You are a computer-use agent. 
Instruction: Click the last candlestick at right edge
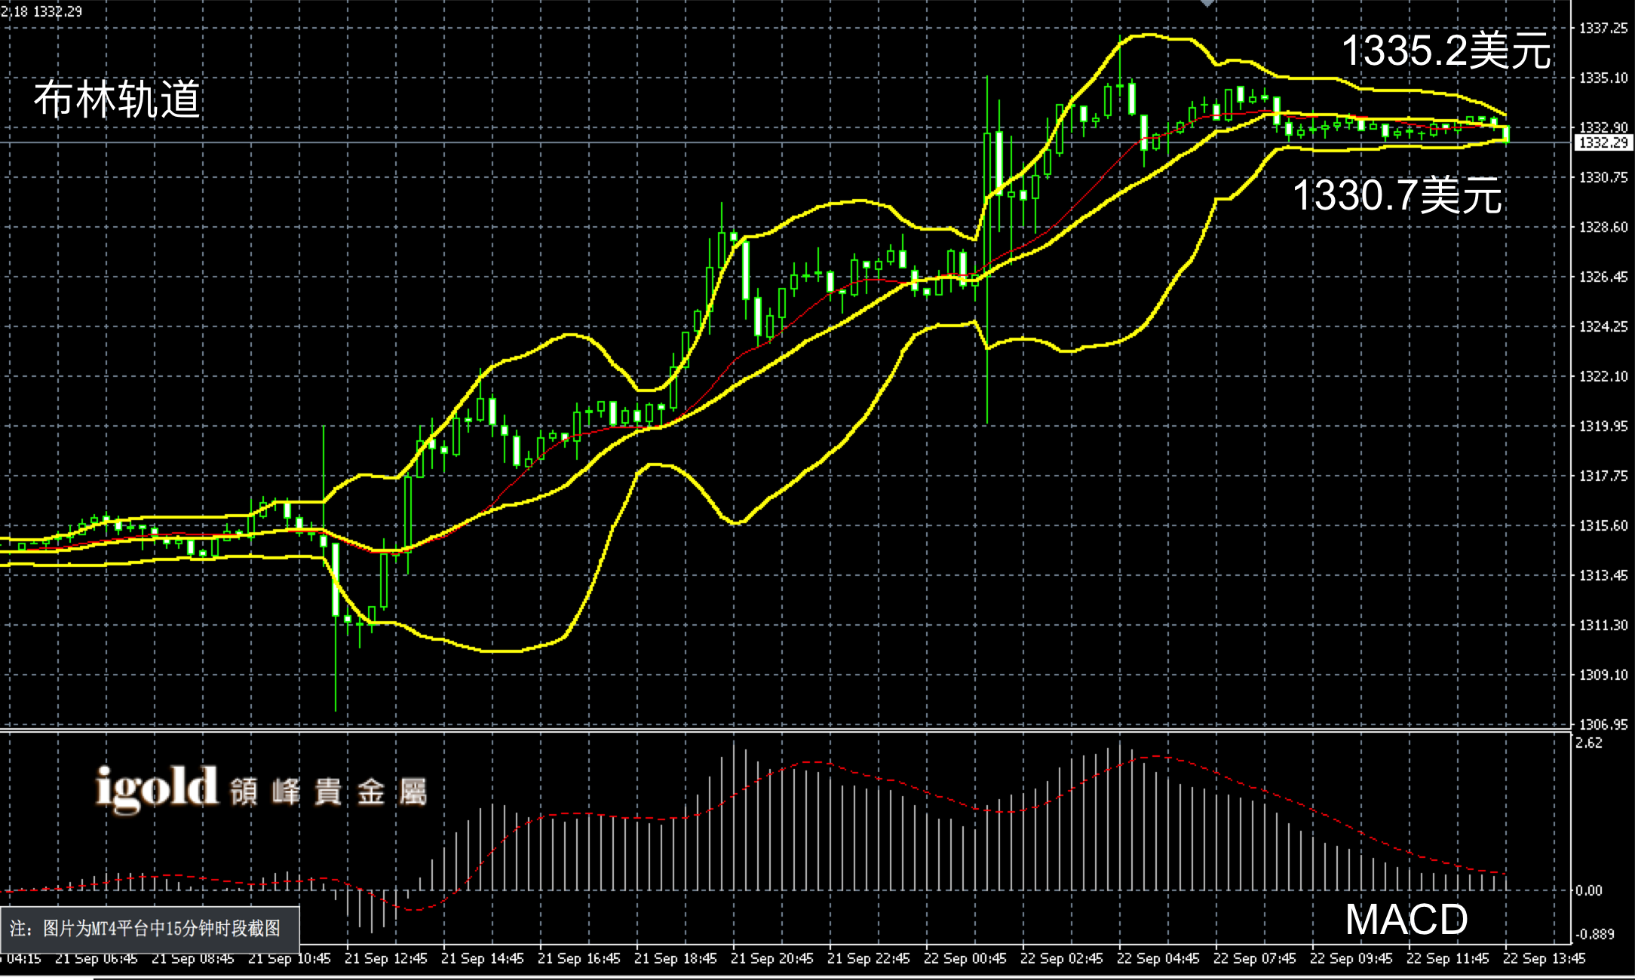[x=1506, y=134]
